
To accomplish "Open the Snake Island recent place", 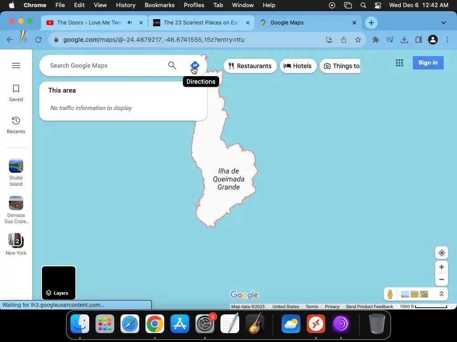I will (16, 173).
